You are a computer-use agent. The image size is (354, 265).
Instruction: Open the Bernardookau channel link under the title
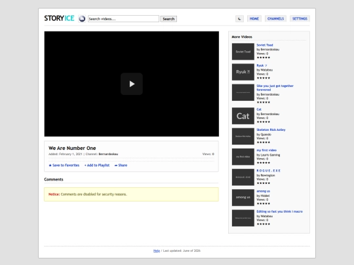pyautogui.click(x=108, y=154)
